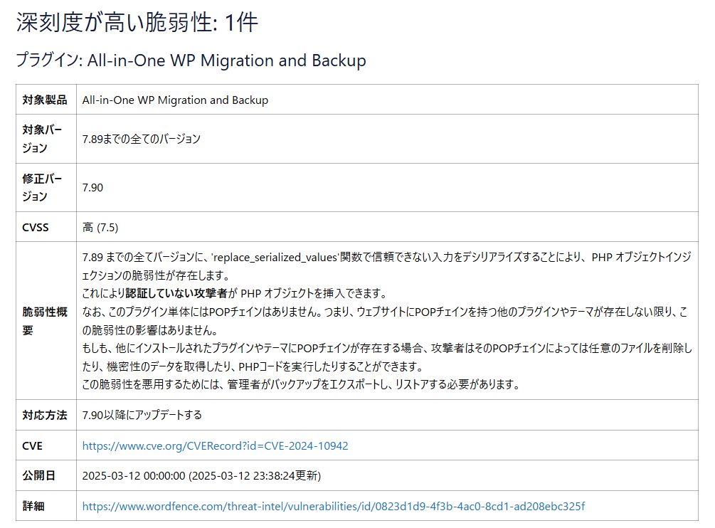Click the publication date 2025-03-12 00:00:00

(134, 475)
